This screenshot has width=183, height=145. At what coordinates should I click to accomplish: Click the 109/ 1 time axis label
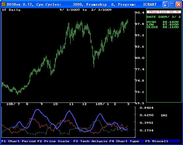coord(102,104)
